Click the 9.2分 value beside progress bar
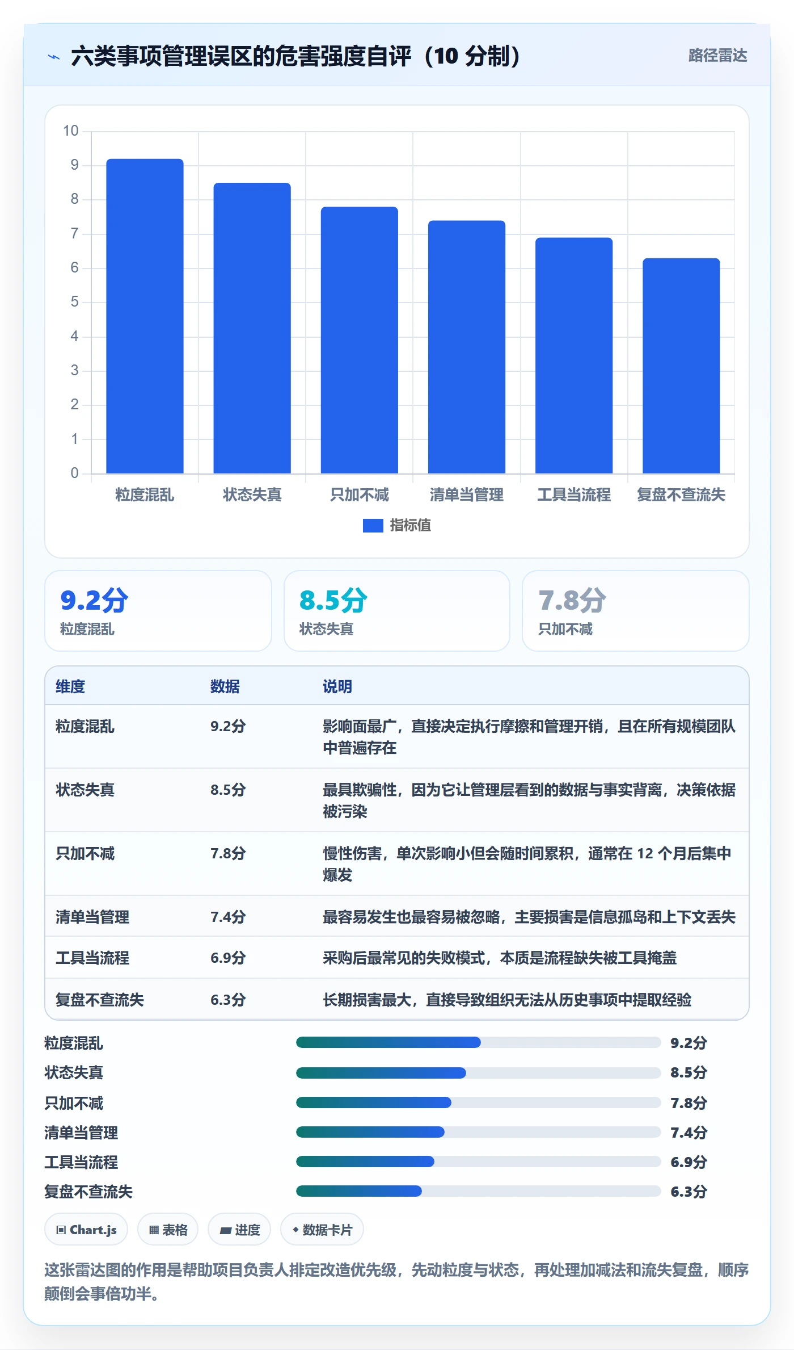The width and height of the screenshot is (794, 1350). coord(689,1043)
